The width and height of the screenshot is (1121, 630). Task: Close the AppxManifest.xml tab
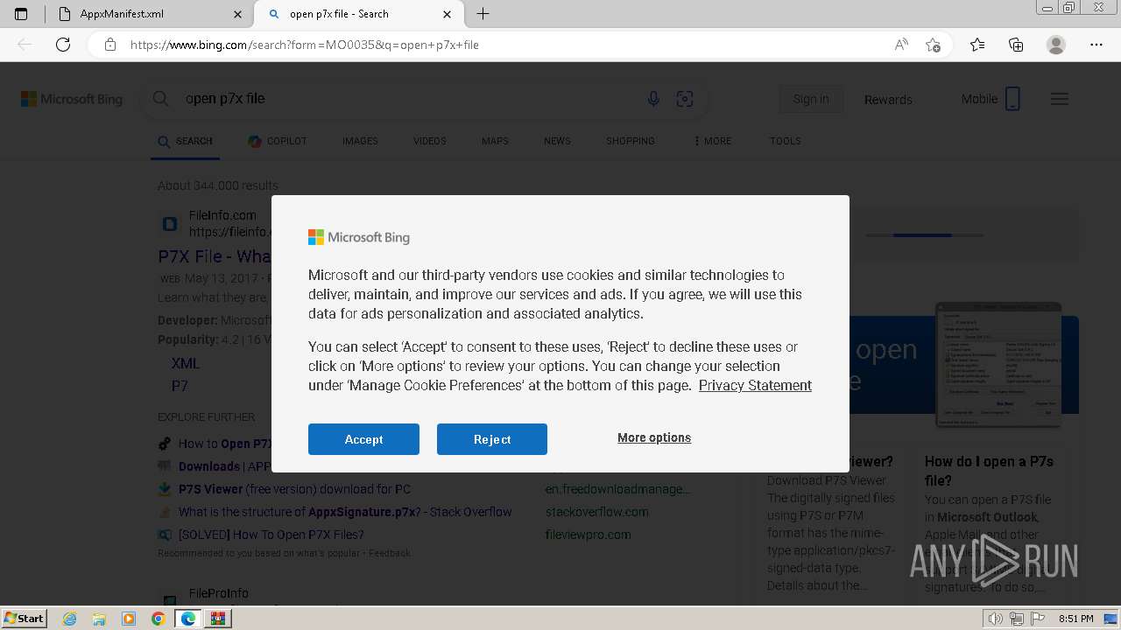click(x=238, y=14)
